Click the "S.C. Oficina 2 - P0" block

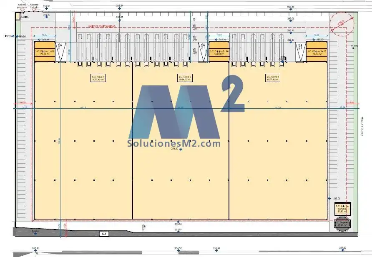click(219, 52)
